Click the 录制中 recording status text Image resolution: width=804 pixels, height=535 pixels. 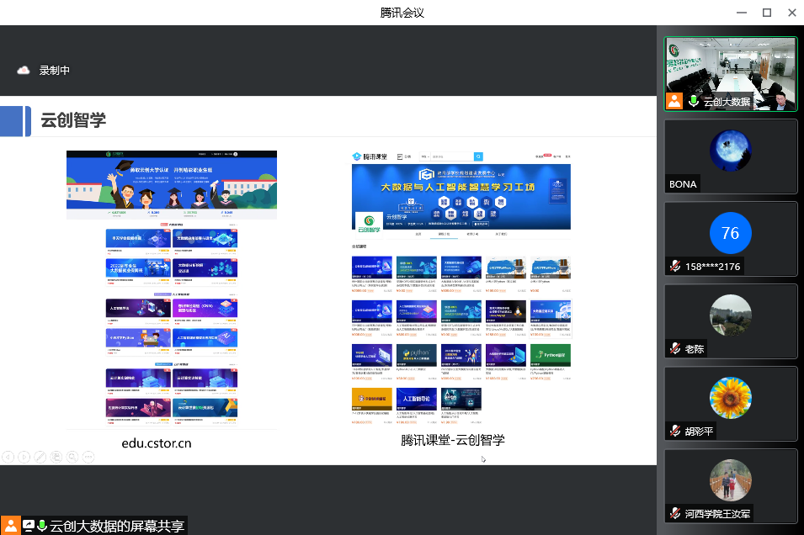coord(55,71)
